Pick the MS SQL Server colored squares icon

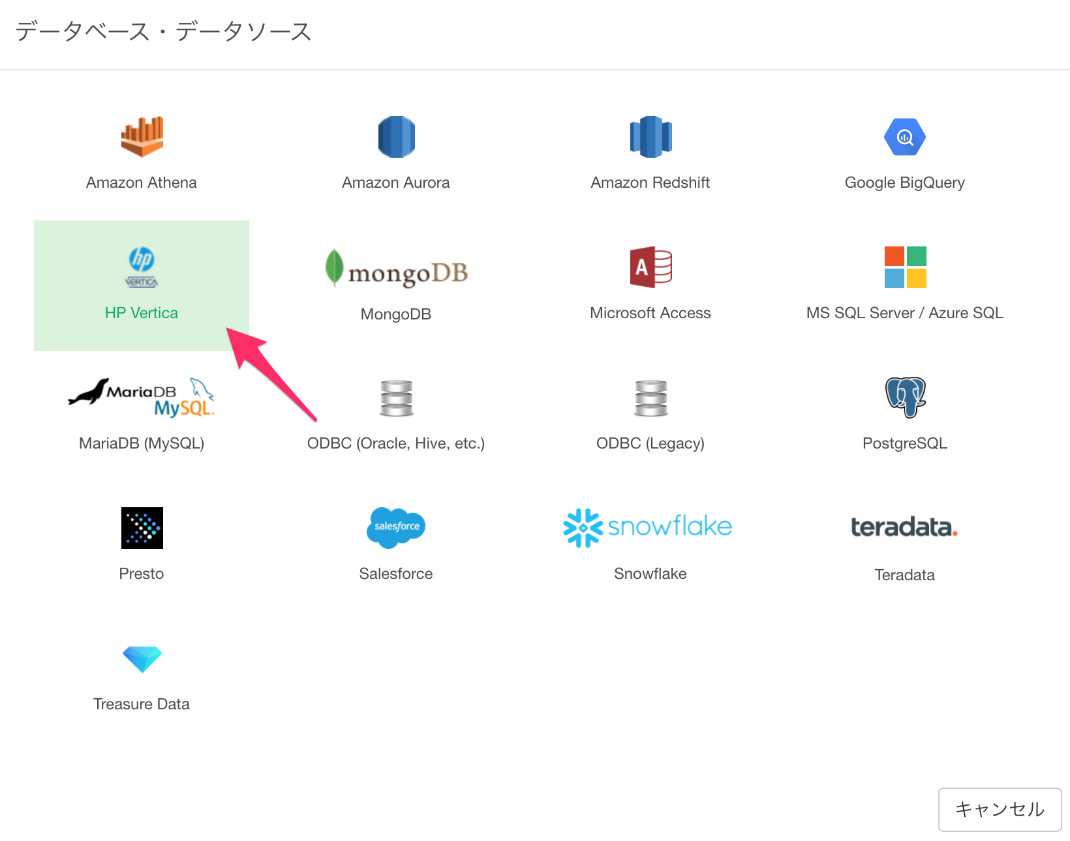(x=905, y=267)
